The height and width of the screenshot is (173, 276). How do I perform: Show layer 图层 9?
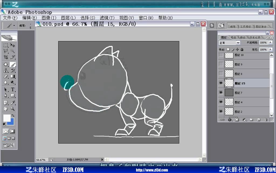[221, 64]
